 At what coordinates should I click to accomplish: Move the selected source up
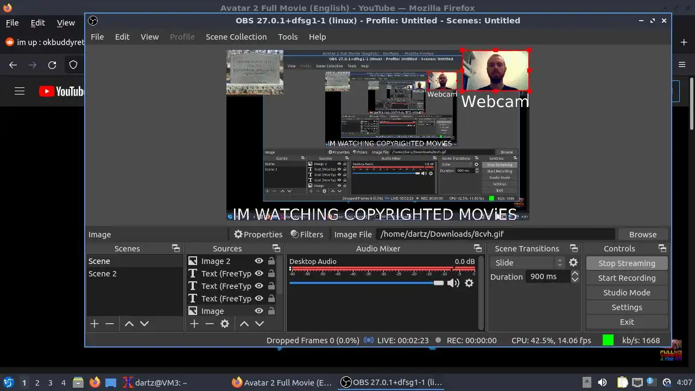pos(244,324)
